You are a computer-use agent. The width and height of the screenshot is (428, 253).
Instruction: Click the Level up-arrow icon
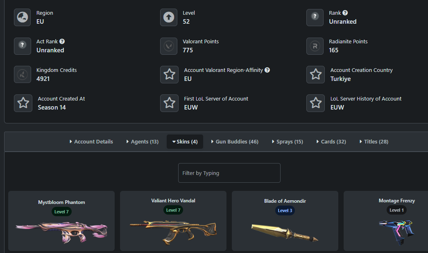(169, 18)
